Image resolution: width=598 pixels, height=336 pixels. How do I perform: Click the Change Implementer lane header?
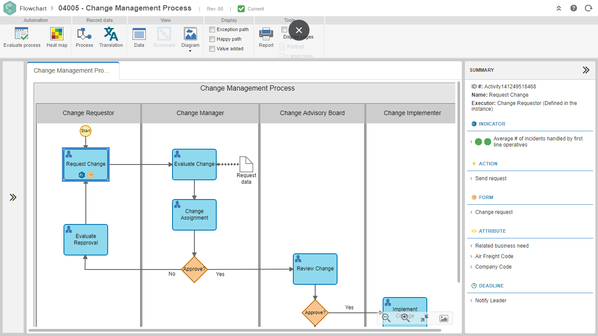pos(411,113)
